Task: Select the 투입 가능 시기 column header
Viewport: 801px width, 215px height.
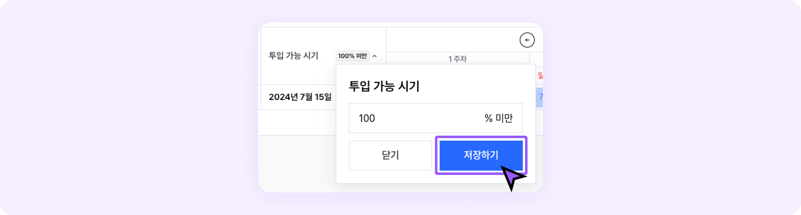Action: point(293,56)
